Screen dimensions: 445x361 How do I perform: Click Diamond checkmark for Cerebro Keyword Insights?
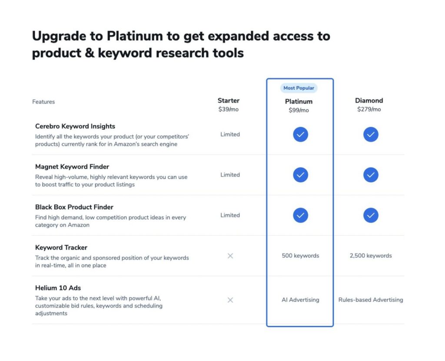click(x=371, y=135)
